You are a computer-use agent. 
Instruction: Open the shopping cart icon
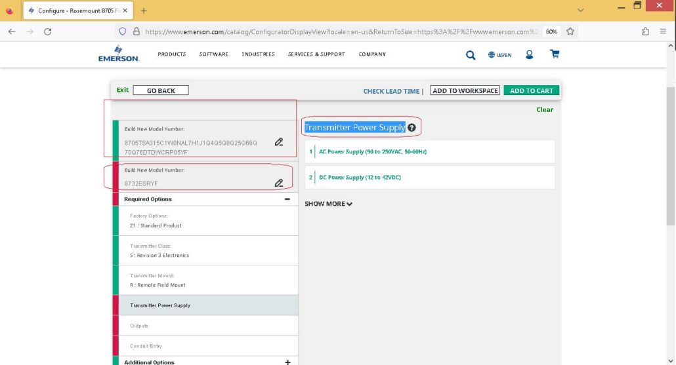(x=555, y=54)
